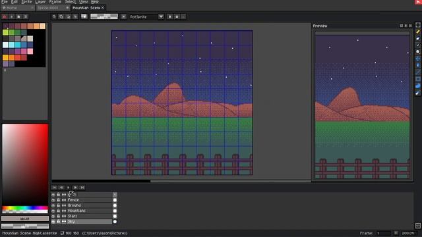Screen dimensions: 422x237
Task: Select the Fence layer name
Action: point(73,200)
